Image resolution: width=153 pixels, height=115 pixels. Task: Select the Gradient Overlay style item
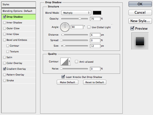click(18, 69)
